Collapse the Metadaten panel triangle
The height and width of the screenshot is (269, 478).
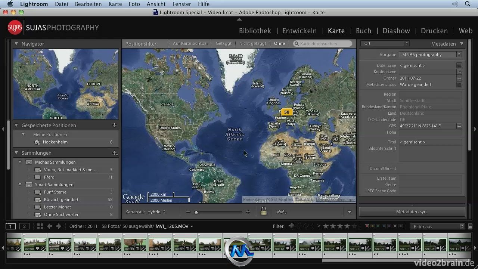462,44
